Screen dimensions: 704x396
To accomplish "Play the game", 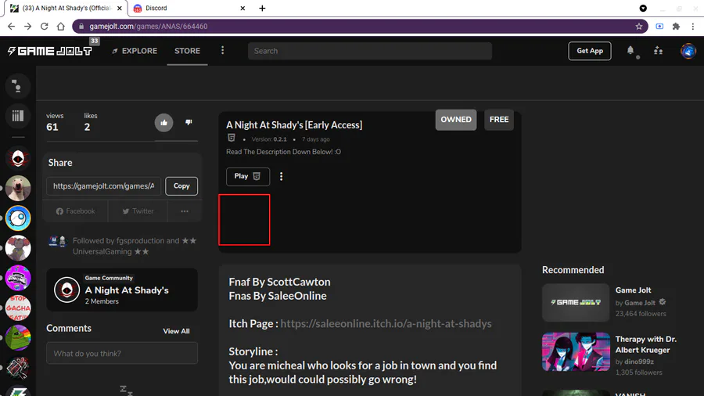I will point(248,176).
